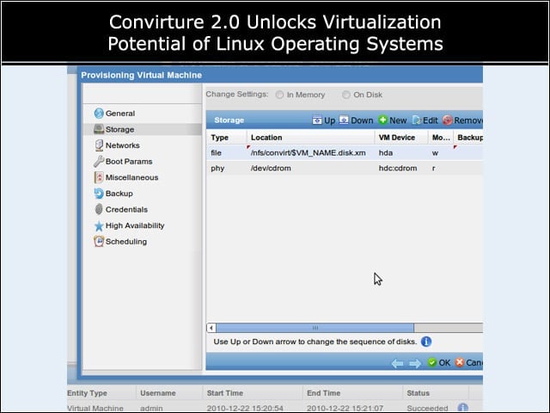Click the Location column header
Viewport: 550px width, 413px height.
311,138
